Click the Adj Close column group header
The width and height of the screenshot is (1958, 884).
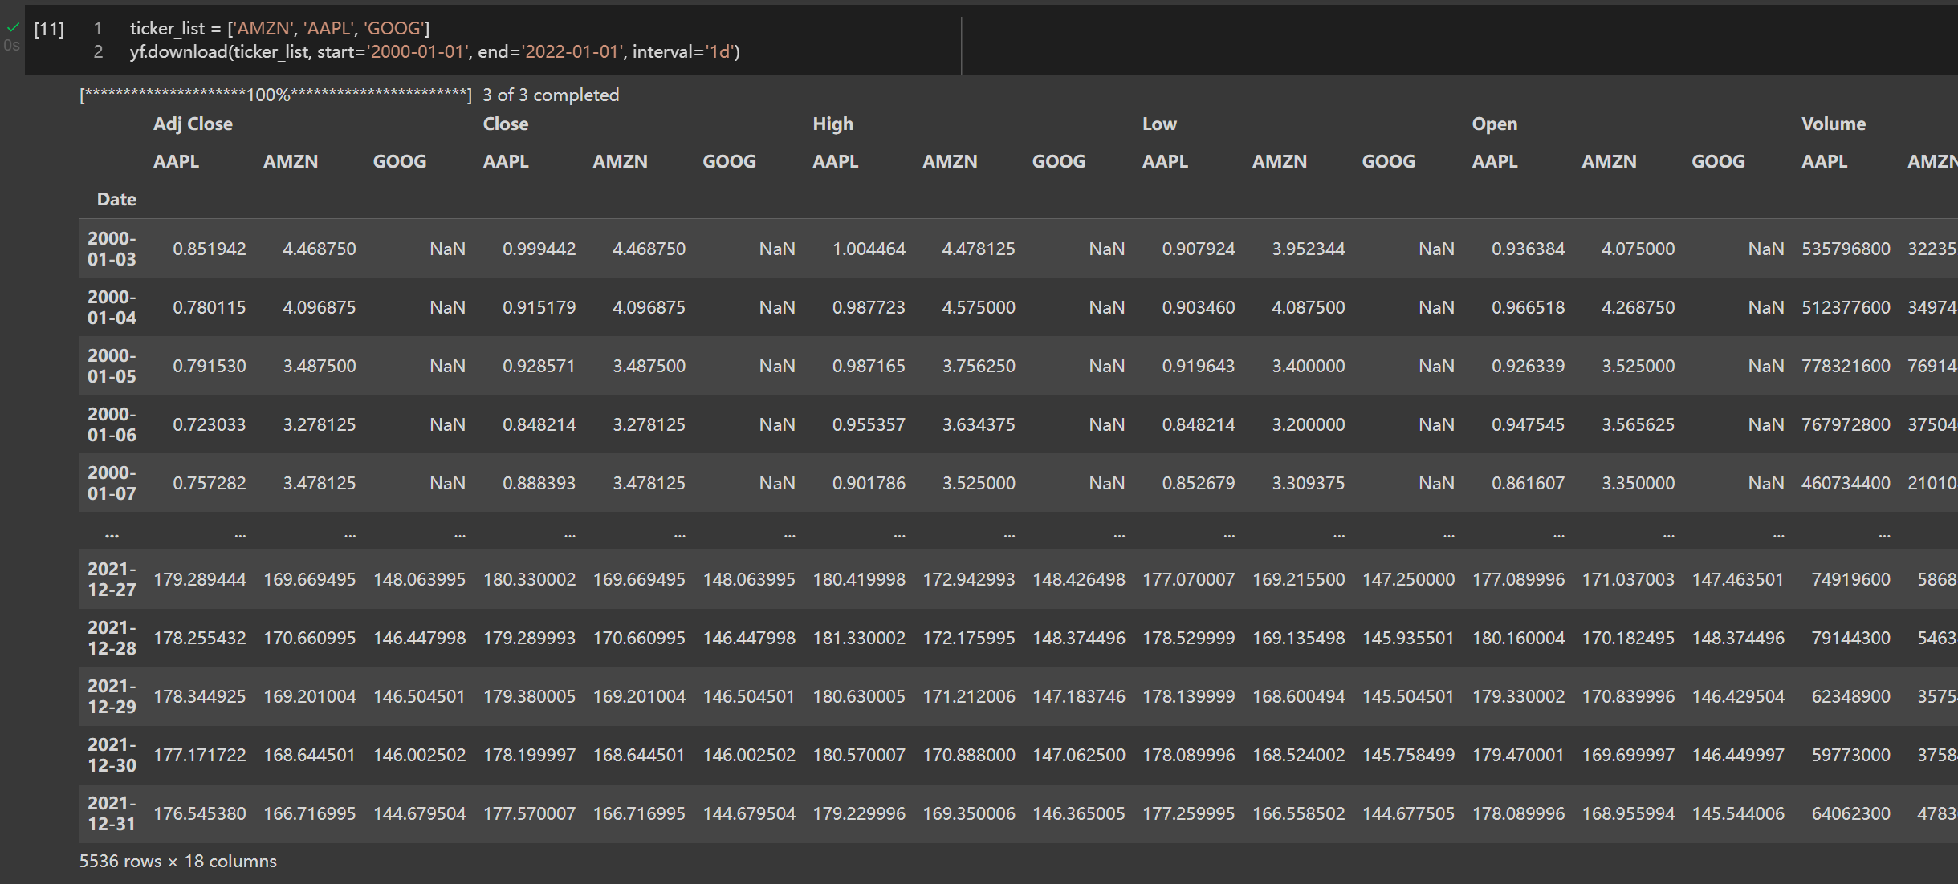pos(193,124)
